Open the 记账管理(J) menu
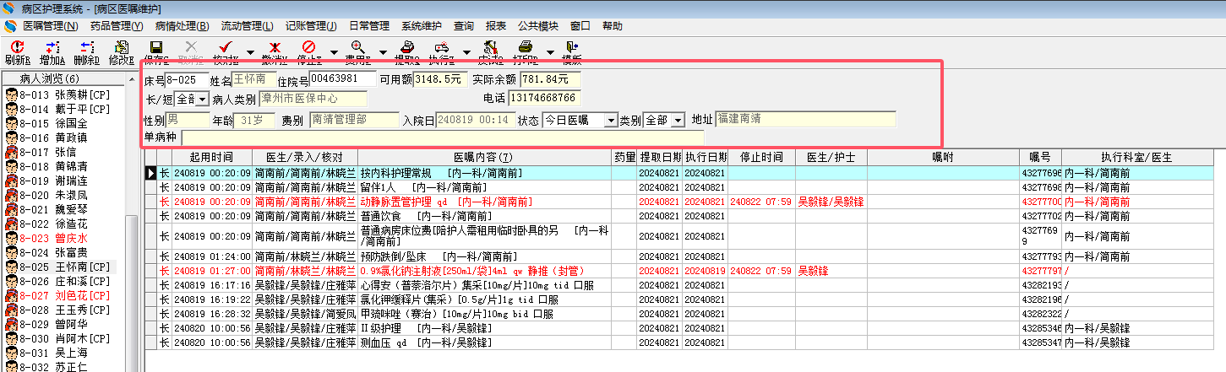This screenshot has height=372, width=1226. (311, 26)
